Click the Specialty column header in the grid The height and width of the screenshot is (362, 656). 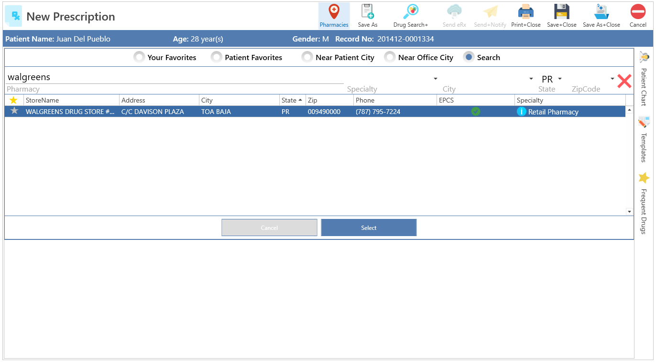click(570, 100)
